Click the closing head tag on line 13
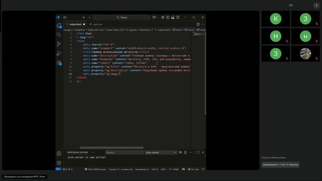The image size is (322, 181). click(82, 77)
